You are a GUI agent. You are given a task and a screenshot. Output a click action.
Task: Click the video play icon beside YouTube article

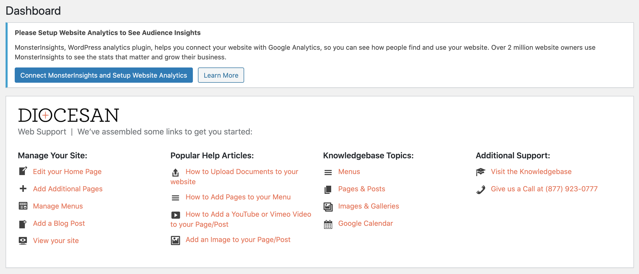point(175,215)
